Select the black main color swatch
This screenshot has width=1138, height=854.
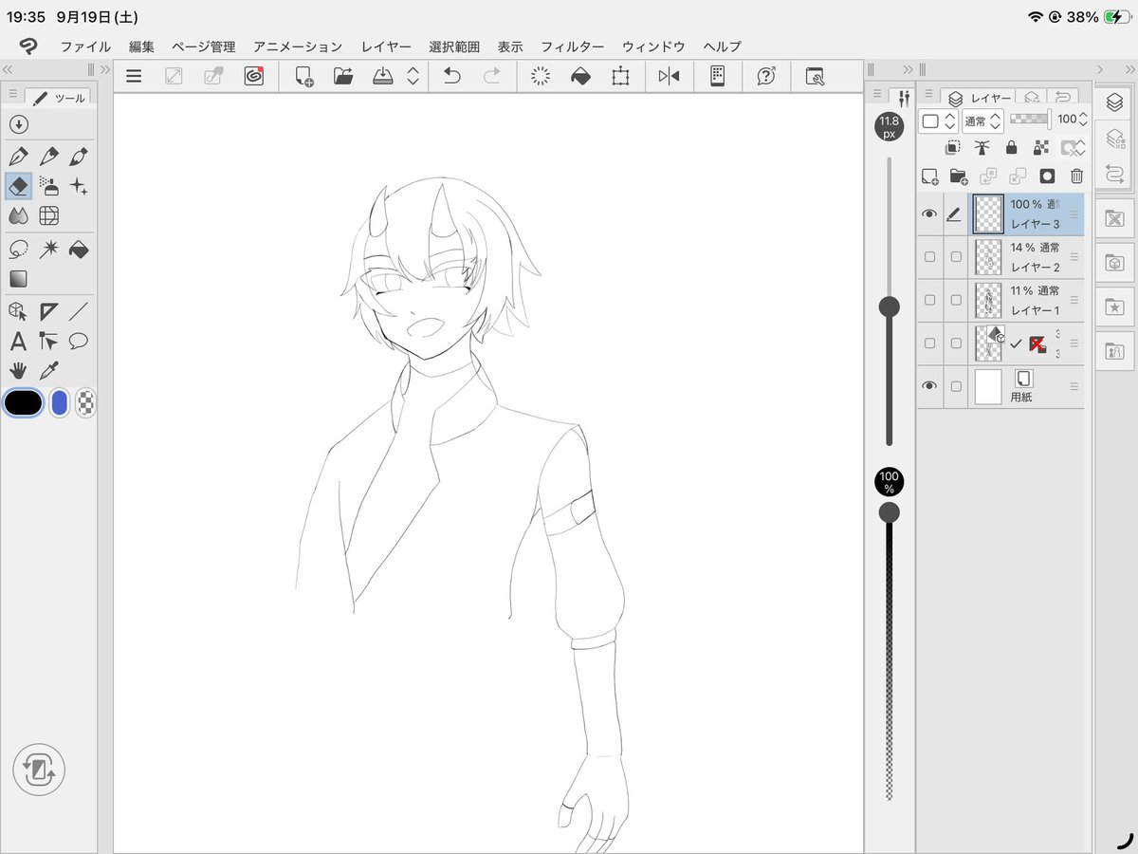[x=23, y=402]
